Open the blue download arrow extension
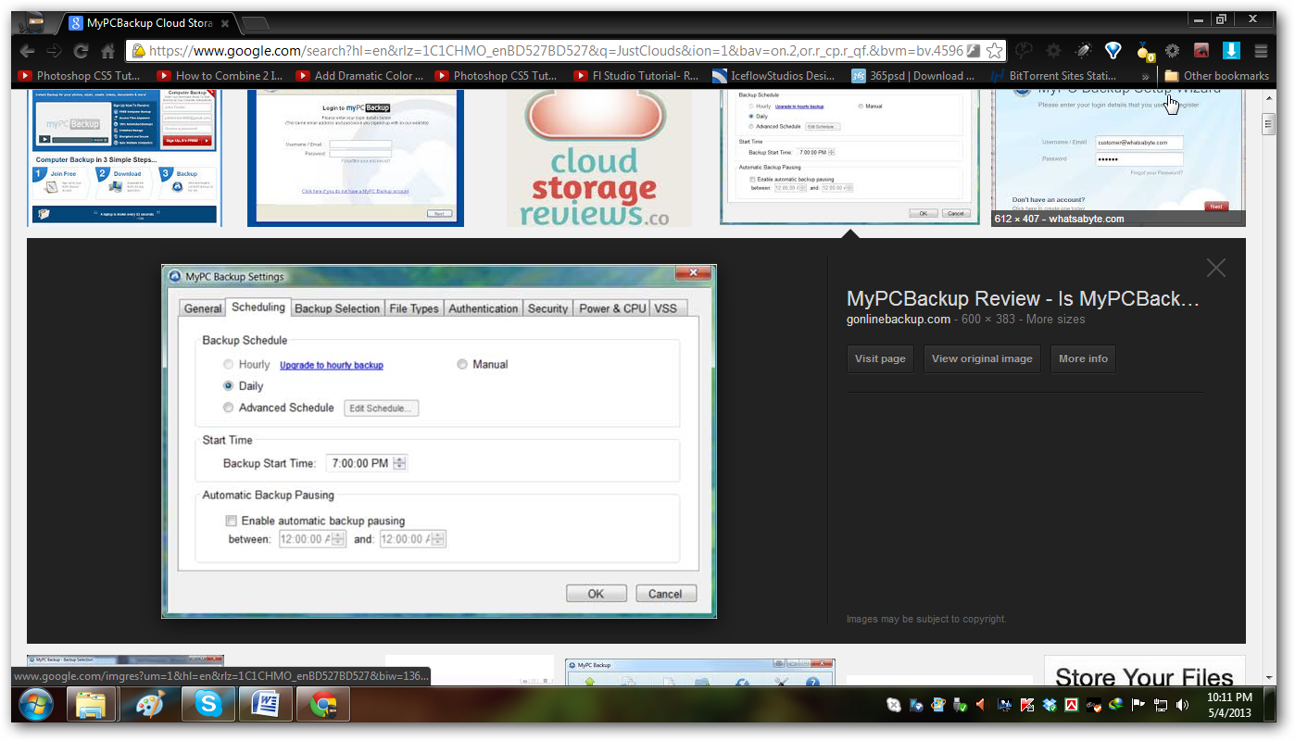1295x741 pixels. [x=1231, y=51]
